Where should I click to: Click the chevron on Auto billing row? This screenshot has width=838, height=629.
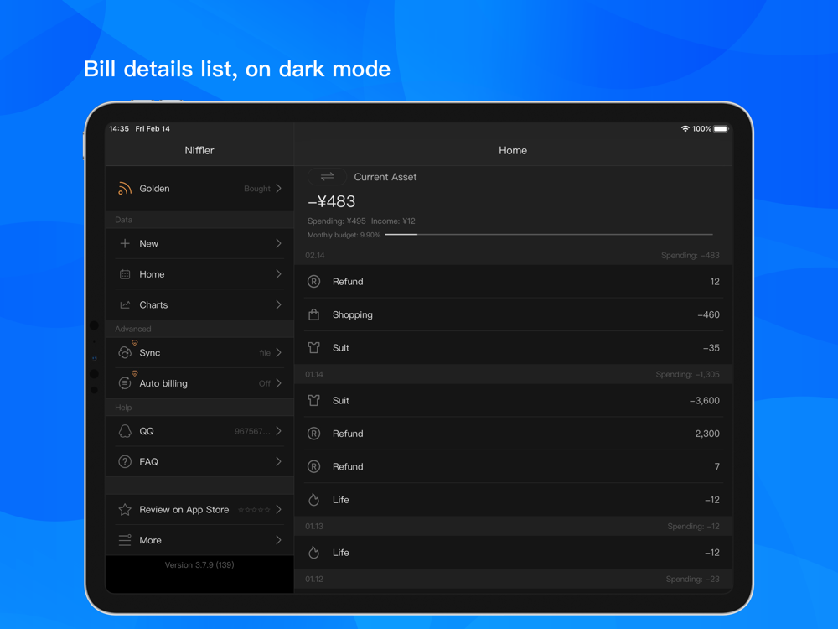(278, 383)
